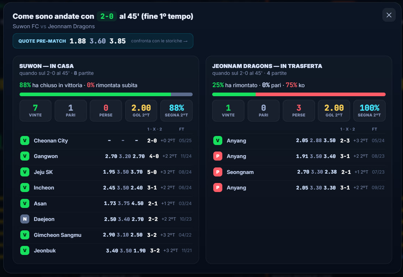Select the Daejeon opponent name
Image resolution: width=403 pixels, height=277 pixels.
(44, 219)
